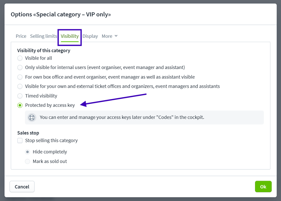Switch to the Display tab
Image resolution: width=281 pixels, height=201 pixels.
pyautogui.click(x=90, y=36)
